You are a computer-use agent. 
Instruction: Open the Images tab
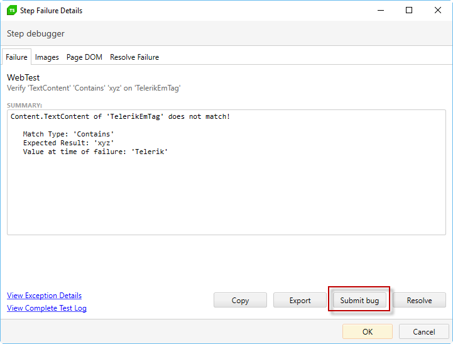[46, 57]
